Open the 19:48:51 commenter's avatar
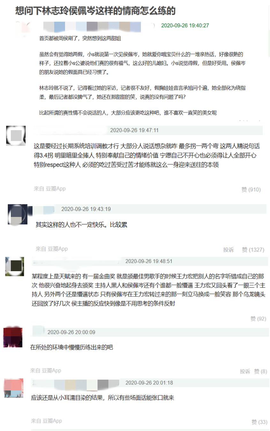 [x=15, y=266]
